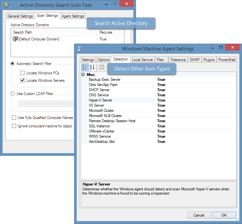This screenshot has width=242, height=224.
Task: Click the True value for SQL Instance
Action: click(x=161, y=126)
